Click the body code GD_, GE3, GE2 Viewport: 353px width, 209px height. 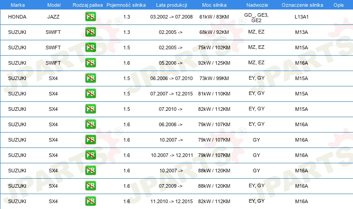[256, 18]
